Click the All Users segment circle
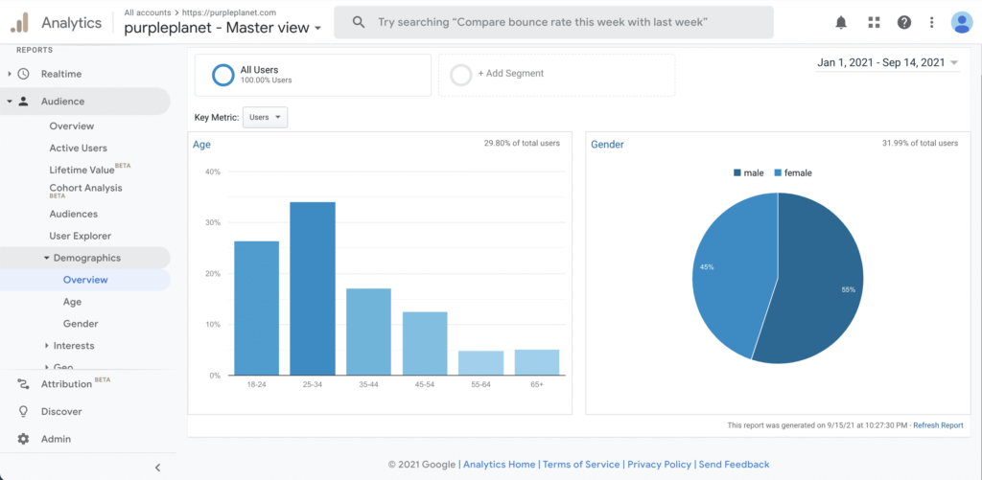Viewport: 982px width, 480px height. (x=222, y=75)
